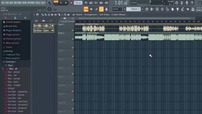Click the master pitch knob

[49, 9]
